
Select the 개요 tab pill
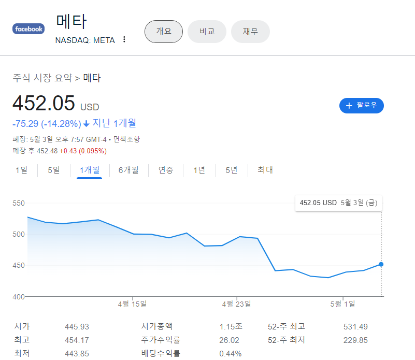tap(164, 32)
